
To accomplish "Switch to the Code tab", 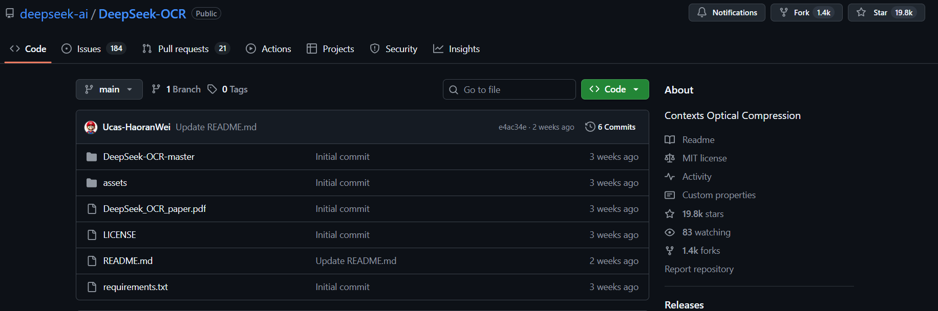I will point(28,49).
